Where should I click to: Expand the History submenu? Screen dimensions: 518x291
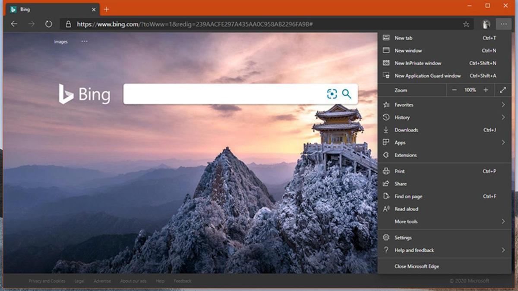tap(401, 117)
